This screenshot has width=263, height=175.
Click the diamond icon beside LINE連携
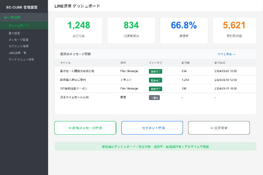coord(5,17)
